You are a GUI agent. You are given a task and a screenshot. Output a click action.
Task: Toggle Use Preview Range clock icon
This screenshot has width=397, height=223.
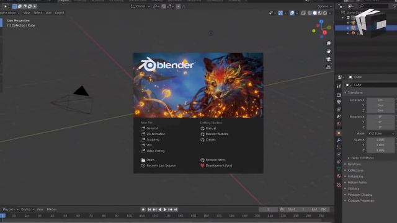[282, 209]
